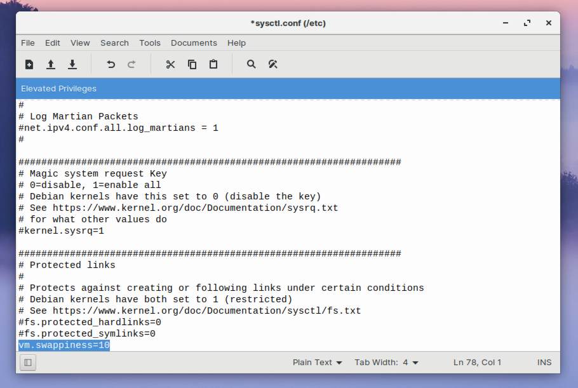
Task: Close the sysctl.conf editor window
Action: (x=549, y=23)
